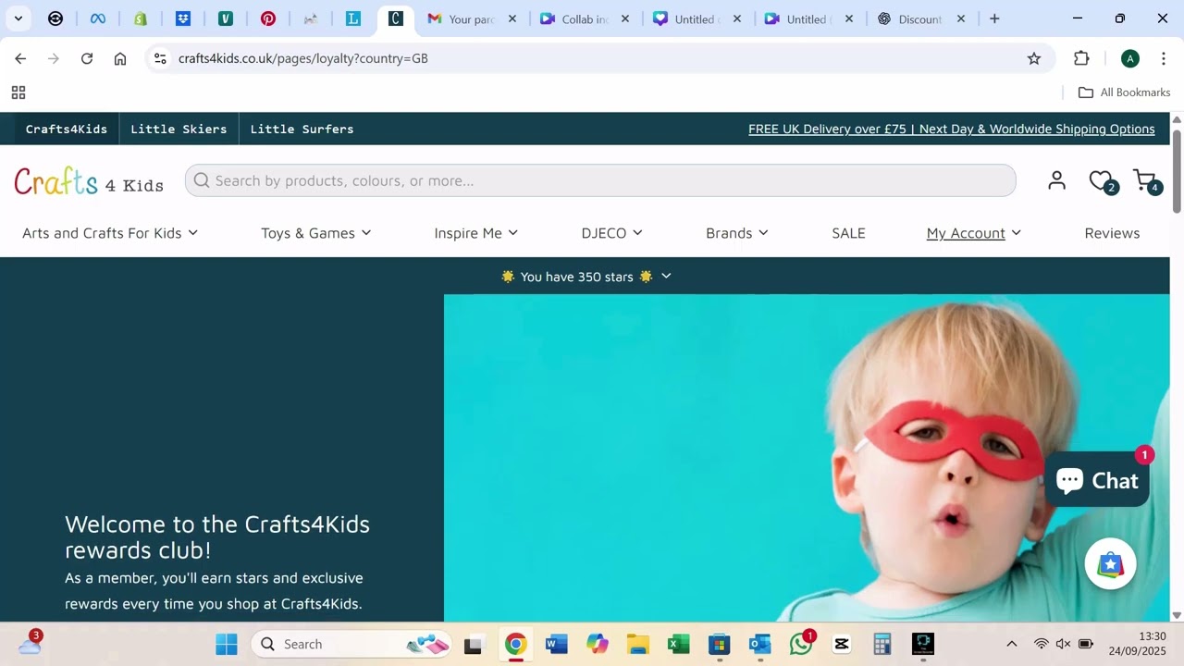Open Excel from the taskbar
Image resolution: width=1184 pixels, height=666 pixels.
(679, 644)
